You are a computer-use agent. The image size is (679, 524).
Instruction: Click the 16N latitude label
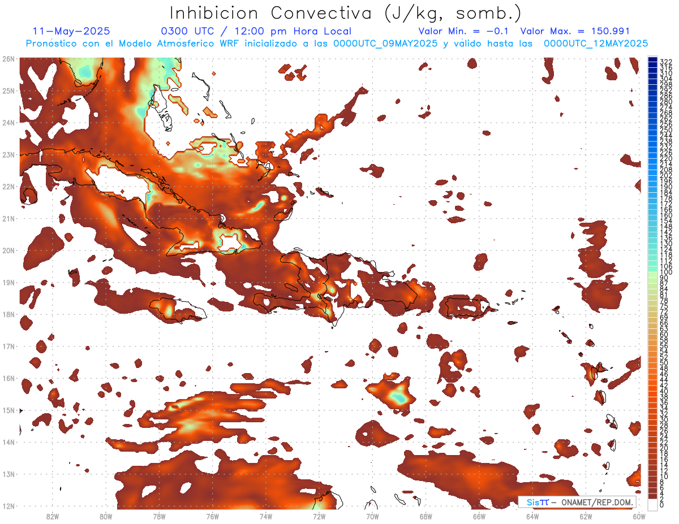(x=8, y=378)
